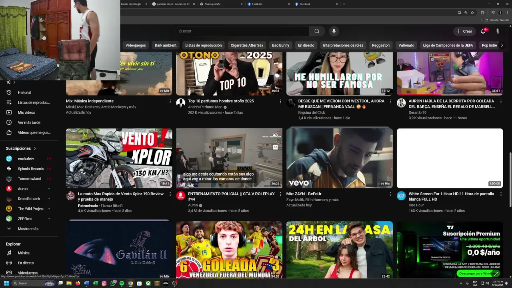
Task: Open Chrome extensions puzzle icon
Action: coord(482,12)
